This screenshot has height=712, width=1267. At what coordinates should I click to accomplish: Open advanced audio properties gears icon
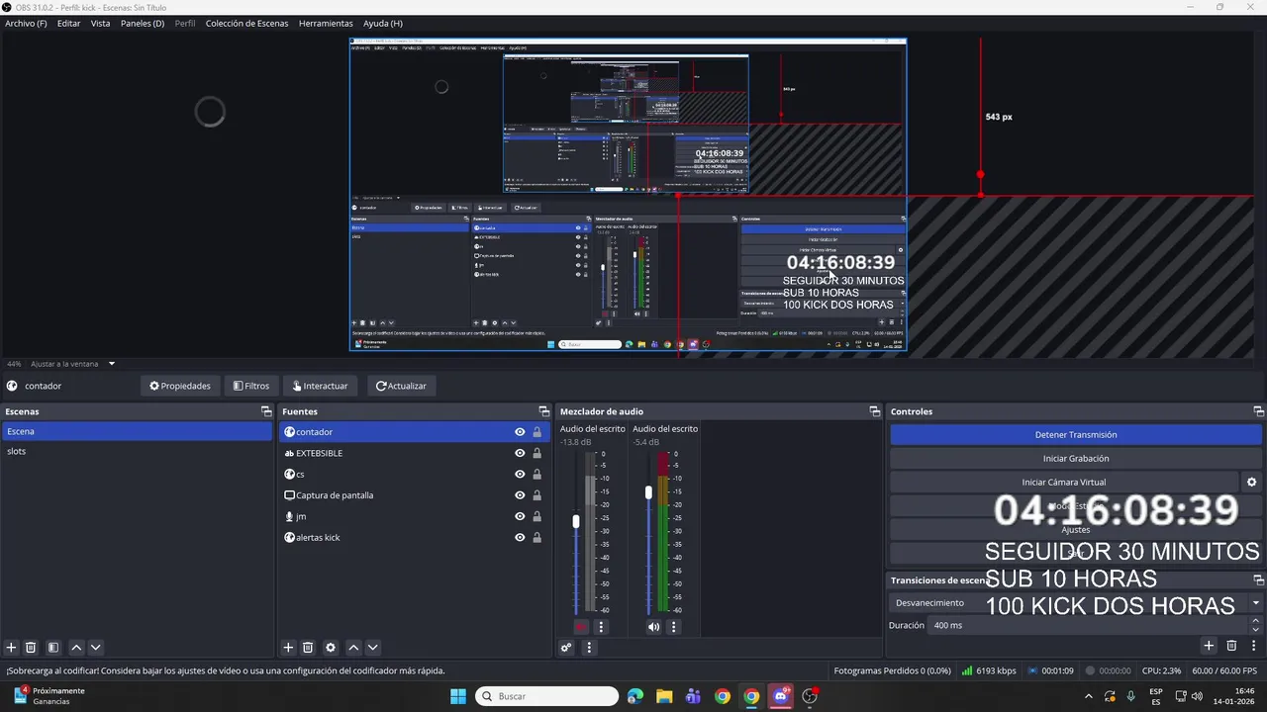[x=566, y=648]
